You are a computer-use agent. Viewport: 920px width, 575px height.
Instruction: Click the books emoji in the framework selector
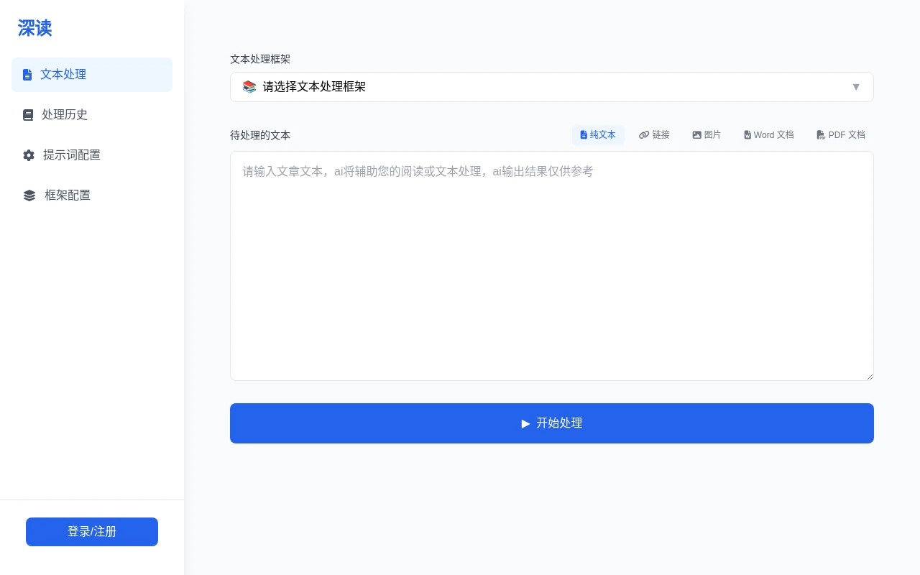[x=249, y=86]
